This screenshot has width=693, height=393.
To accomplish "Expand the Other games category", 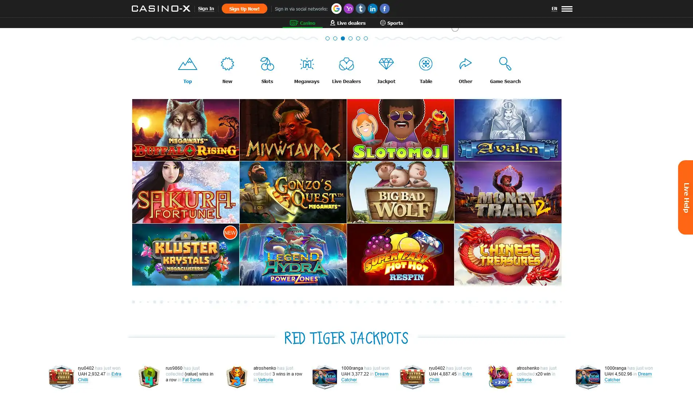I will (x=465, y=71).
